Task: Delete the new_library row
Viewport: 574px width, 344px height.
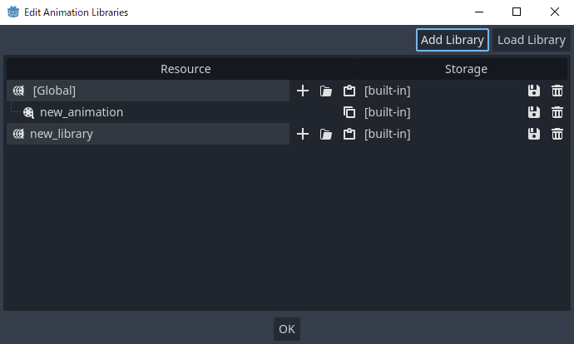Action: 557,134
